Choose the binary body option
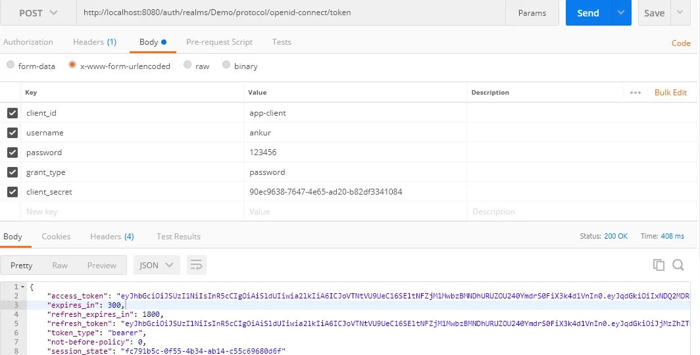The width and height of the screenshot is (700, 355). coord(226,65)
